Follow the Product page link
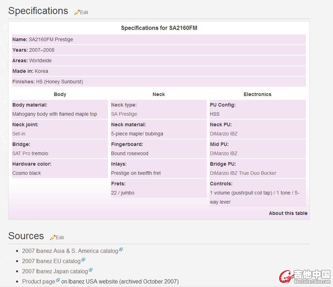333x287 pixels. coord(39,281)
